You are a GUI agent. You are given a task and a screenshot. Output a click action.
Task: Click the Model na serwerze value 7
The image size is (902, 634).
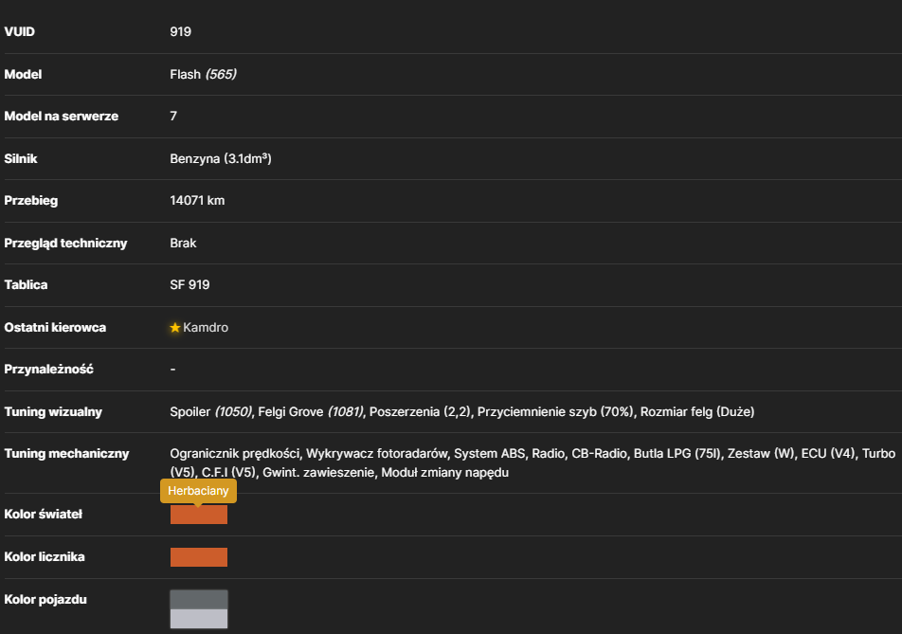pos(173,117)
